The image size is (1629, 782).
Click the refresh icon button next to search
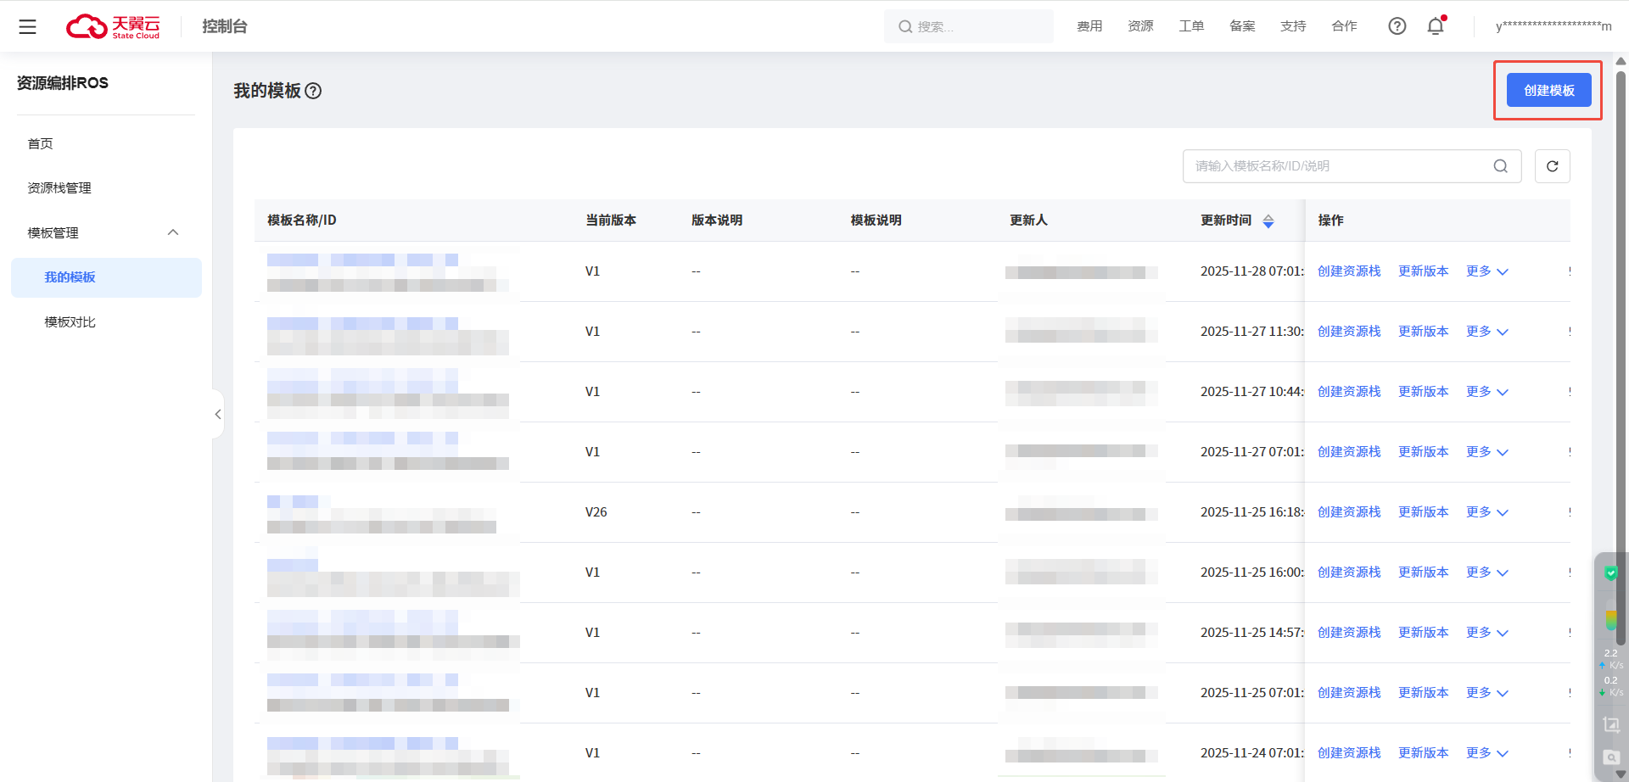click(1552, 166)
